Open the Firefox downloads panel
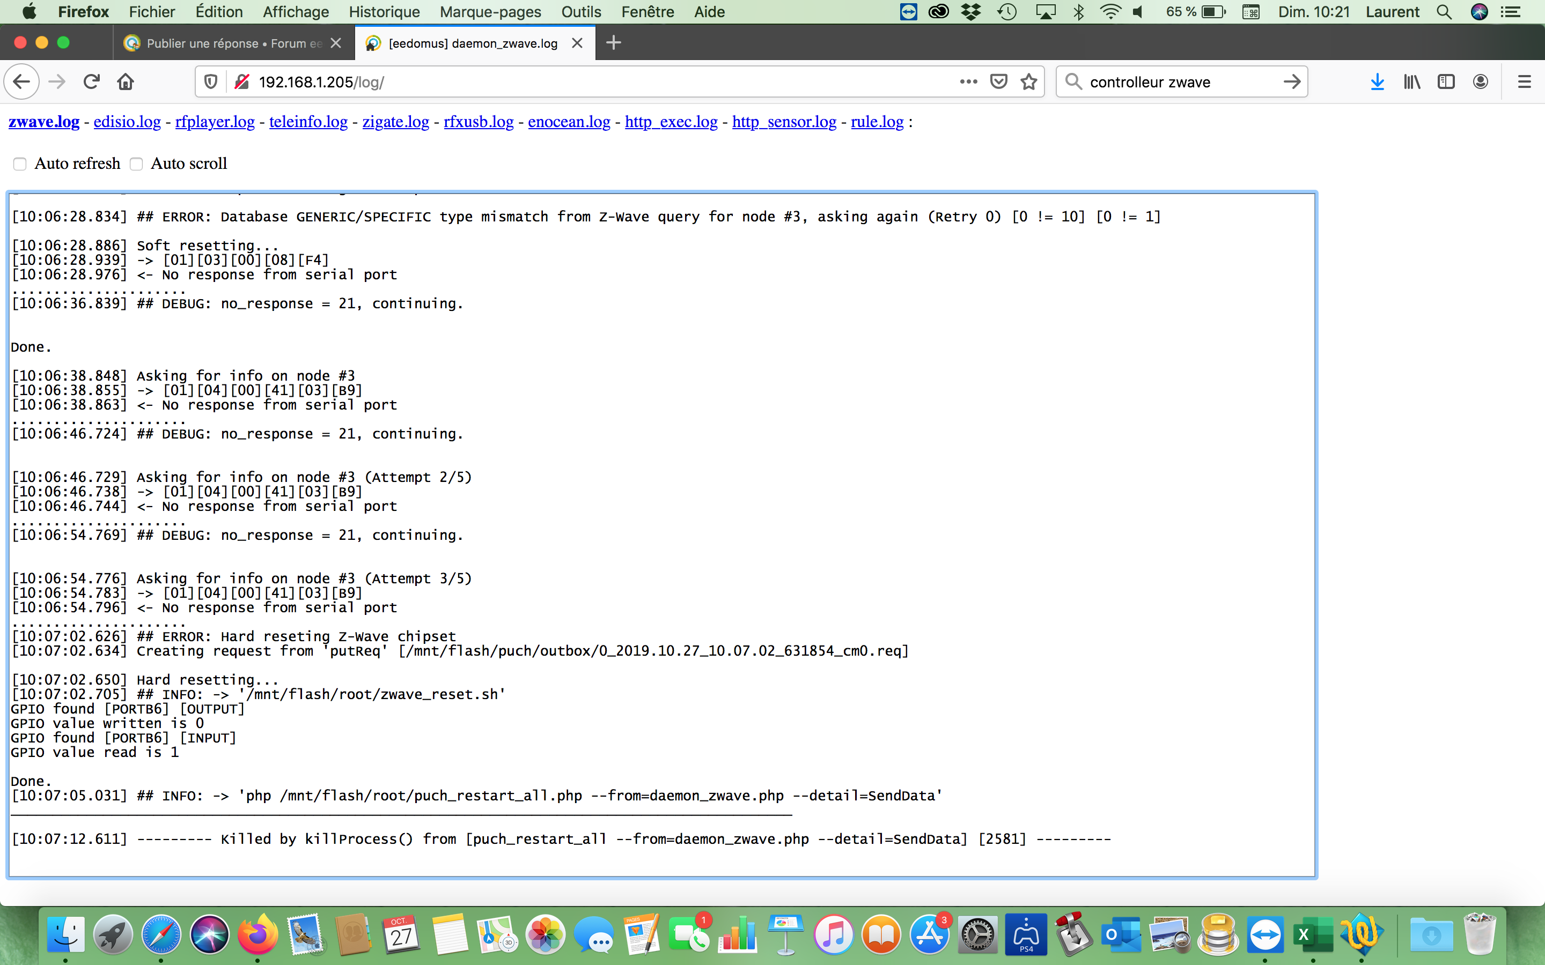1545x965 pixels. click(1377, 81)
